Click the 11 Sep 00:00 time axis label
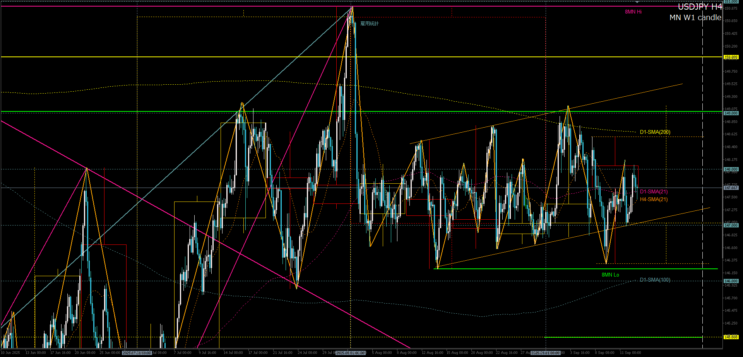This screenshot has width=743, height=357. coord(630,353)
